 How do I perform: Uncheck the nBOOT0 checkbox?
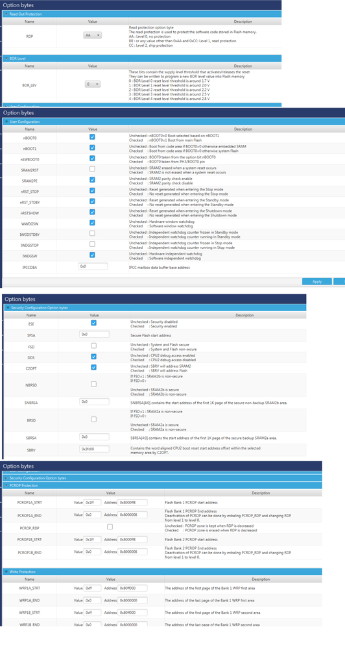pyautogui.click(x=92, y=136)
